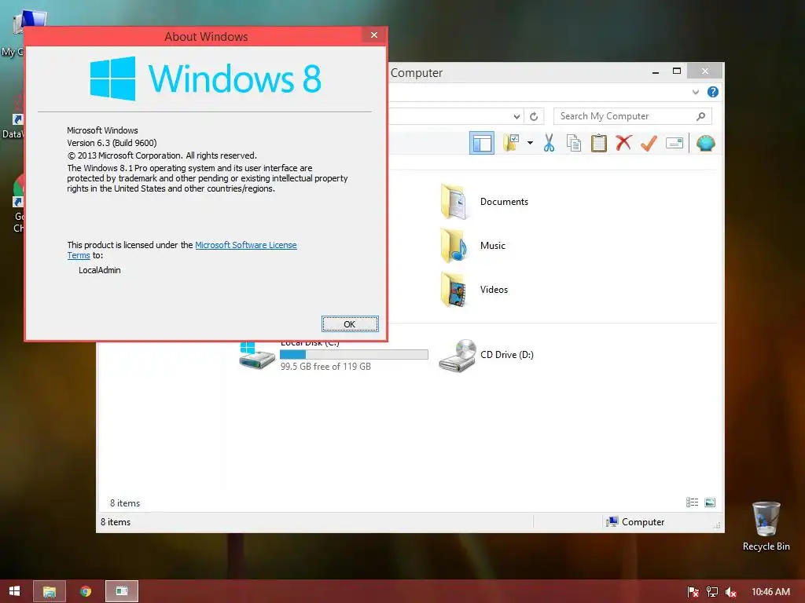Image resolution: width=805 pixels, height=603 pixels.
Task: Launch Google Chrome from the taskbar
Action: coord(86,591)
